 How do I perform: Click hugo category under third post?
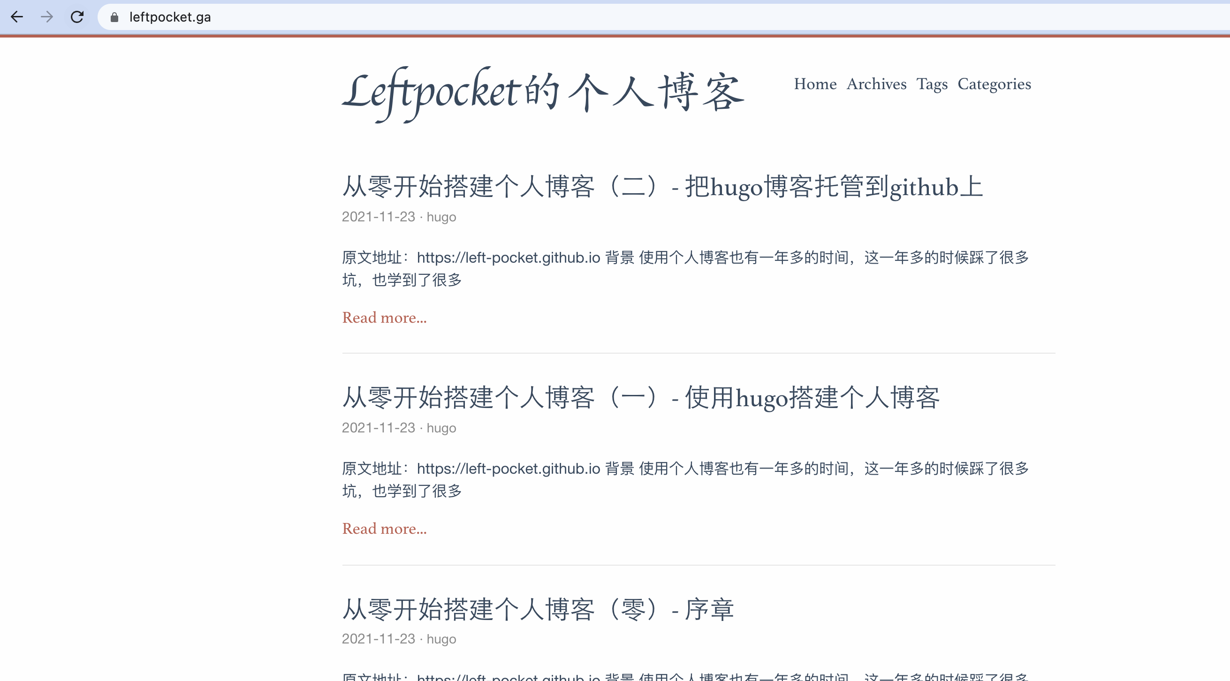click(441, 639)
